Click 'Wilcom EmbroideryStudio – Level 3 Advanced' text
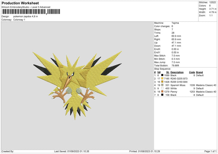Screen dimensions: 218x154 click(26, 7)
